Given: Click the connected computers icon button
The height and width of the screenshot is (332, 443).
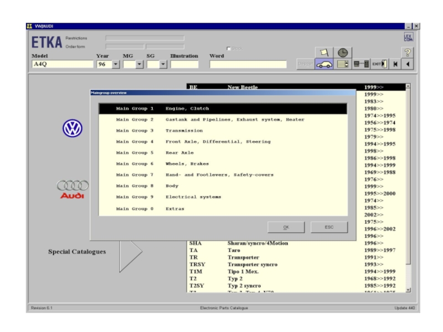Looking at the screenshot, I should point(362,64).
